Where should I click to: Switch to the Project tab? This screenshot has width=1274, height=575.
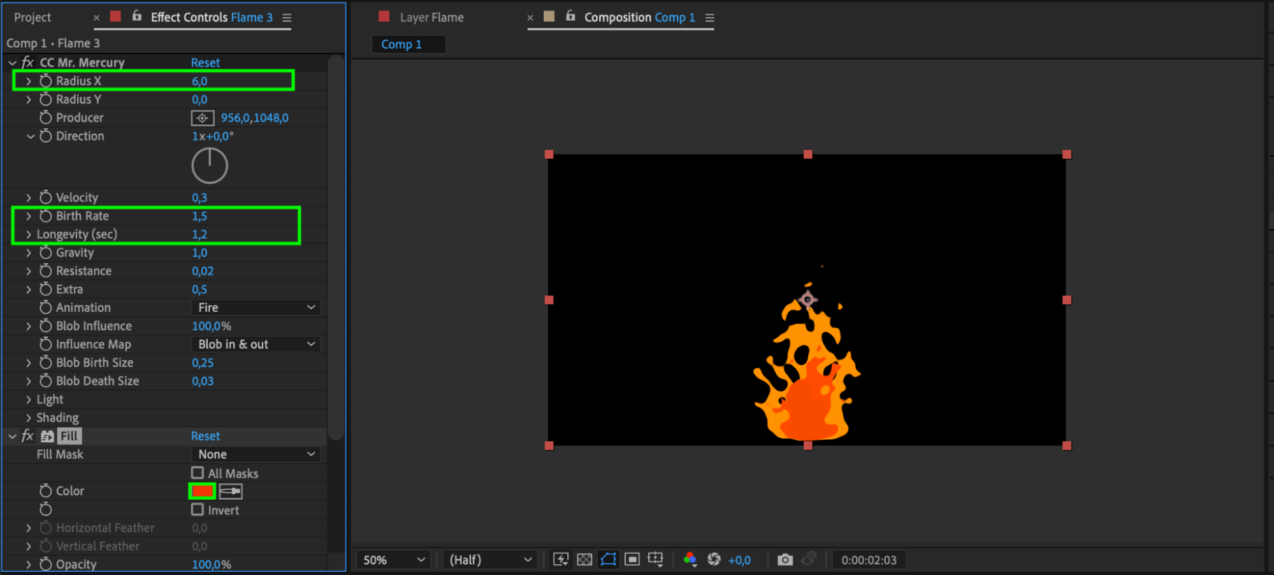[x=33, y=18]
